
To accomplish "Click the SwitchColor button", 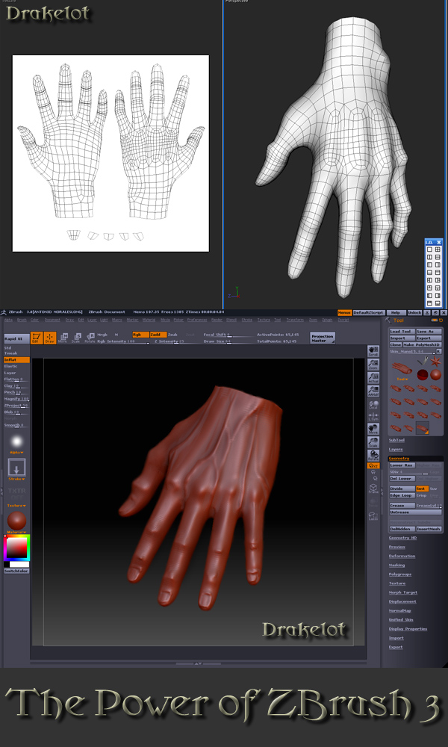I will coord(16,571).
